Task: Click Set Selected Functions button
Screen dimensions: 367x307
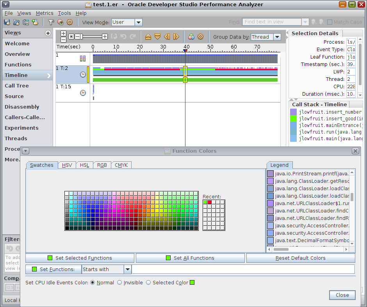Action: [x=80, y=258]
